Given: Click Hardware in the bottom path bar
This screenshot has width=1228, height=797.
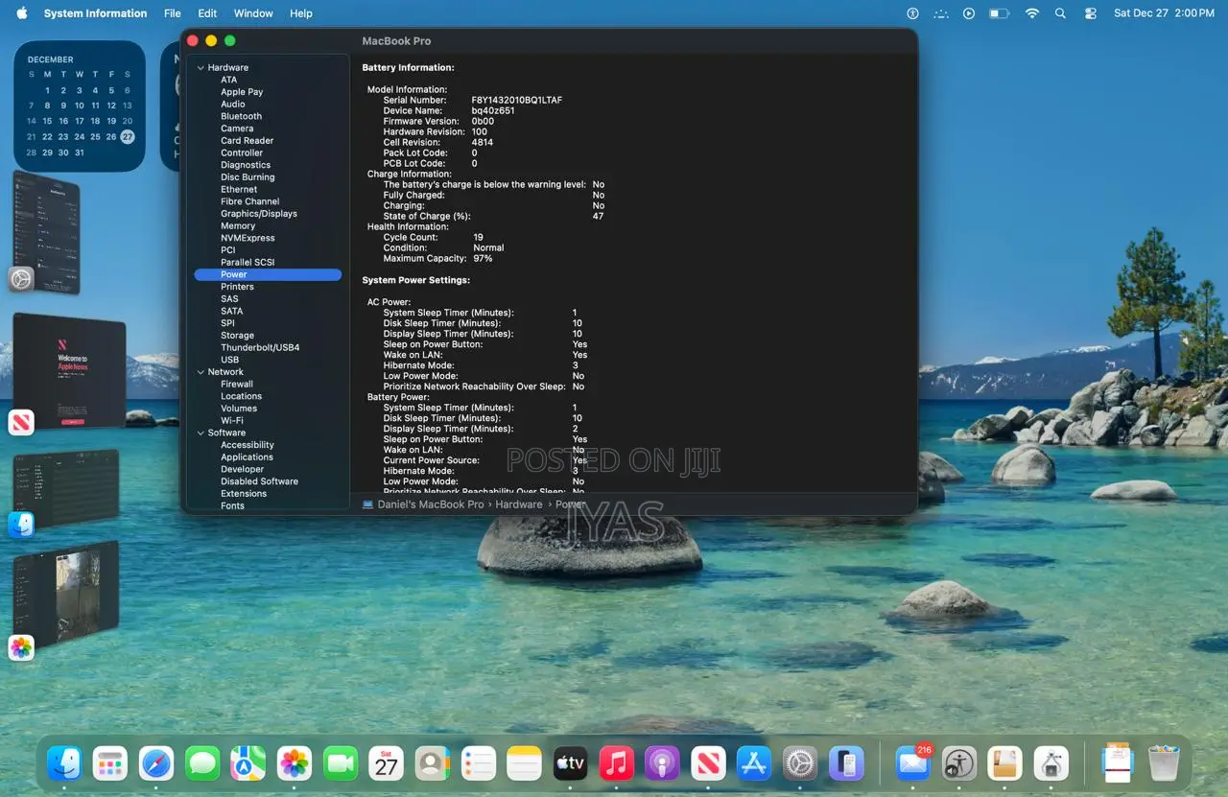Looking at the screenshot, I should click(518, 504).
